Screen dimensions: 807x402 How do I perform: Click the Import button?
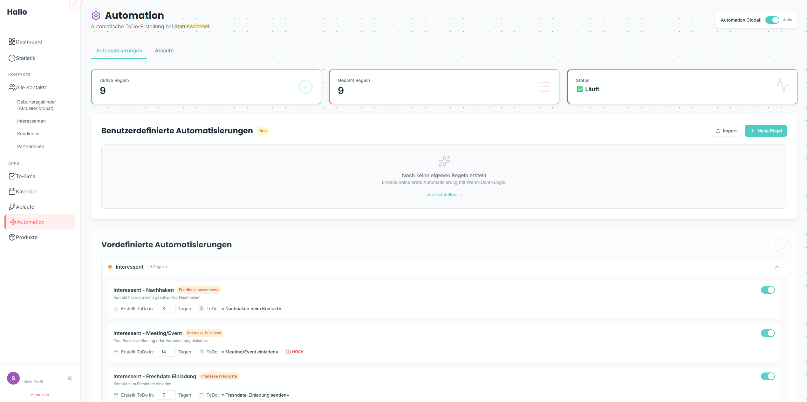[x=726, y=131]
